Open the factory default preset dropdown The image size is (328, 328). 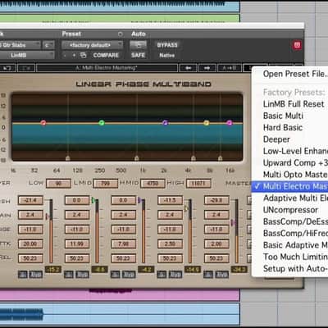(92, 45)
